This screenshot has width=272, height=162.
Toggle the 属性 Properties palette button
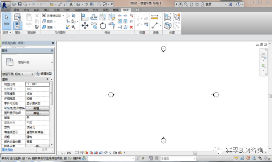(x=18, y=26)
